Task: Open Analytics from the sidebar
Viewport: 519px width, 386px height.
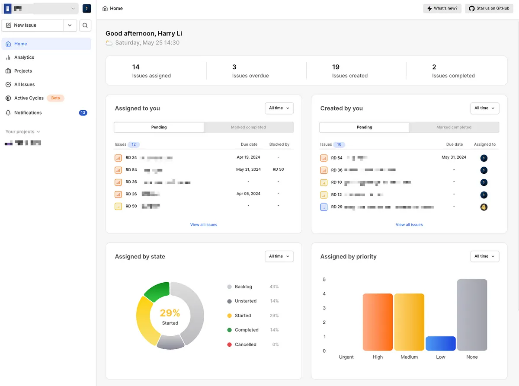Action: pyautogui.click(x=24, y=57)
